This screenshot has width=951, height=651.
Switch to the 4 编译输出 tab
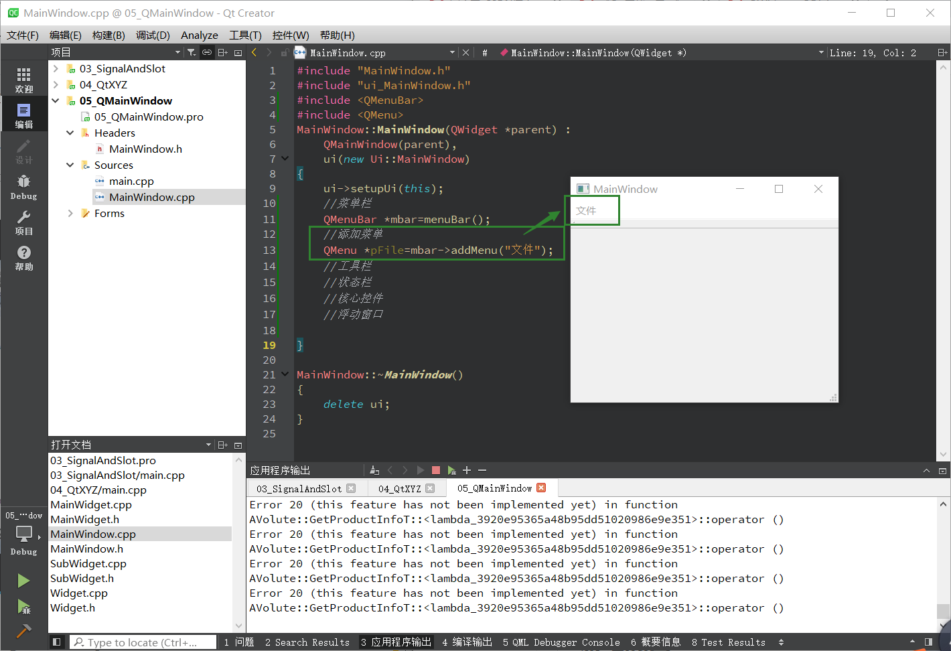467,642
